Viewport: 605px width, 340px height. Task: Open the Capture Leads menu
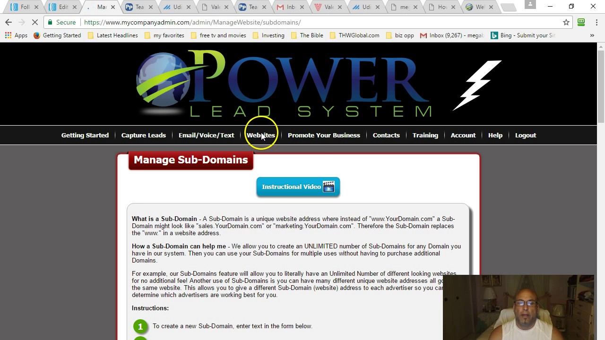144,135
